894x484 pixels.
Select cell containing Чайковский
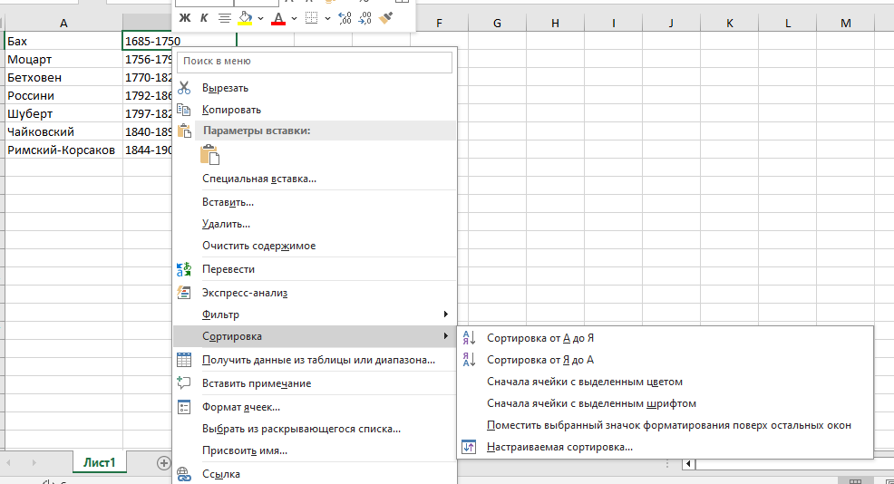pos(63,131)
